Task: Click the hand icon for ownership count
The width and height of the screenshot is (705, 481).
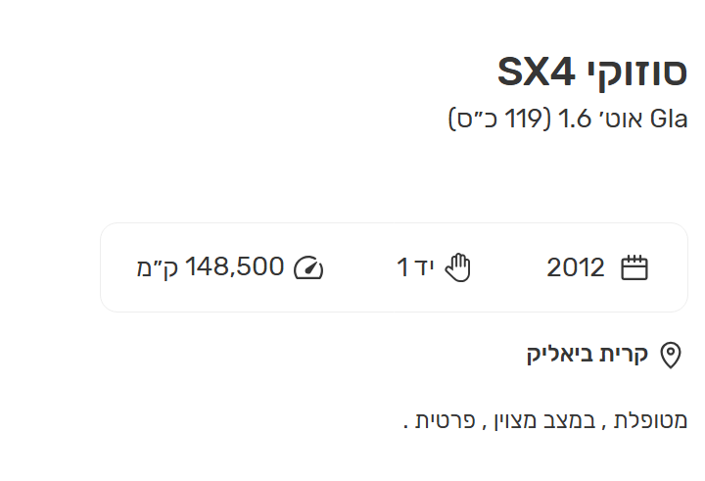Action: (x=457, y=267)
